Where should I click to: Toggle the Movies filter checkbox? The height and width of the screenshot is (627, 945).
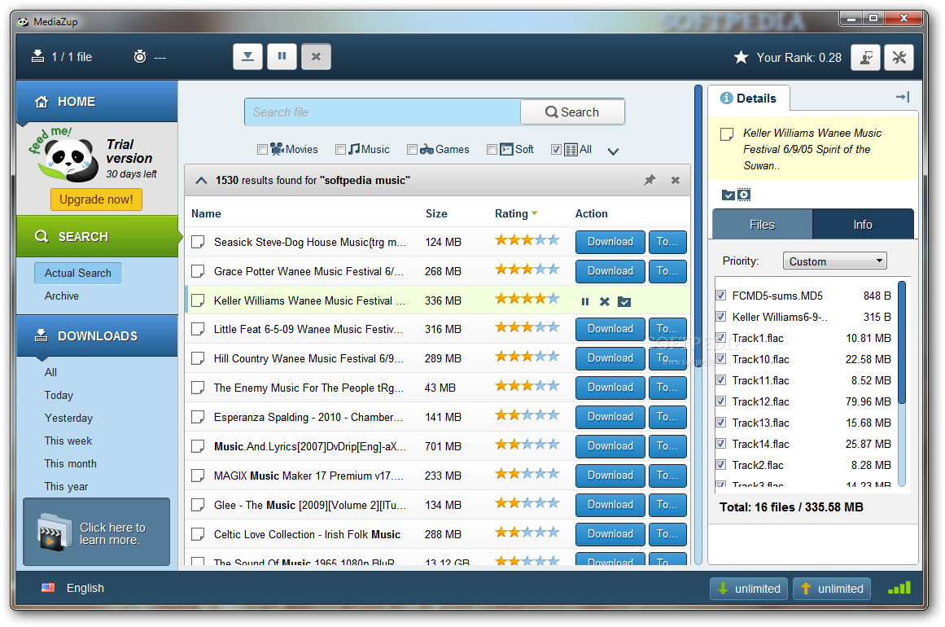261,150
